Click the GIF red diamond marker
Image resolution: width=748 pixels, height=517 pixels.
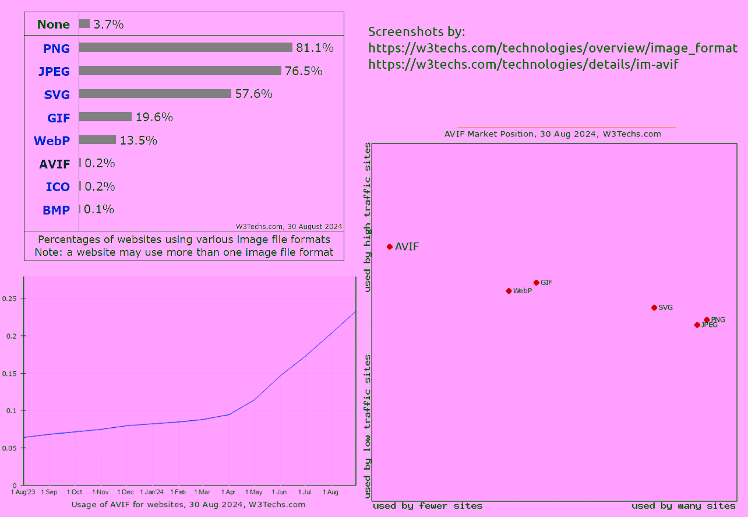tap(537, 283)
